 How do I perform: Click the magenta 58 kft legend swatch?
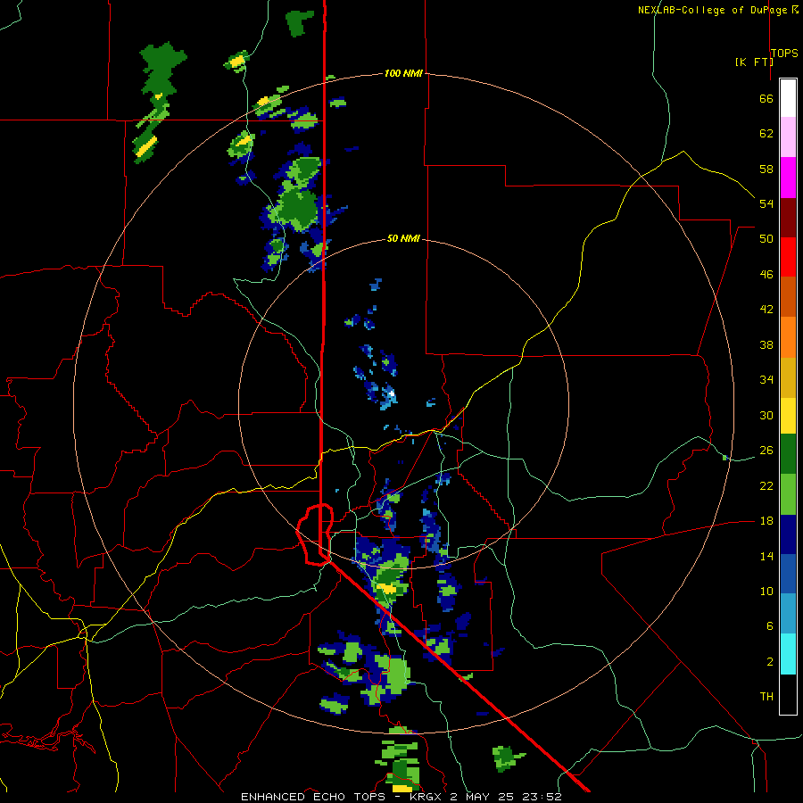point(788,178)
